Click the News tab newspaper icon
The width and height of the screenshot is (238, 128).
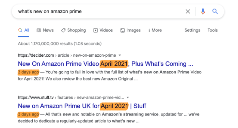[39, 31]
